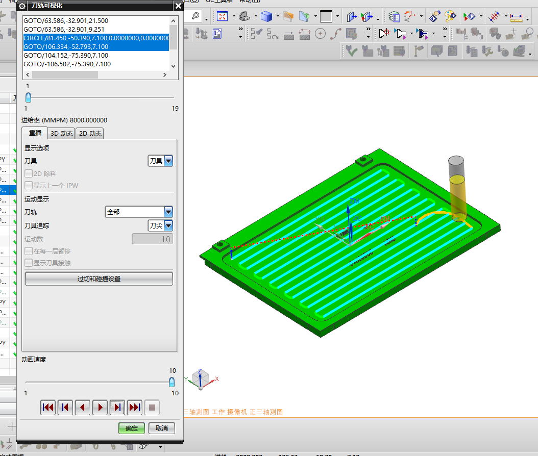538x456 pixels.
Task: Click the Show and Hide icon
Action: 469,16
